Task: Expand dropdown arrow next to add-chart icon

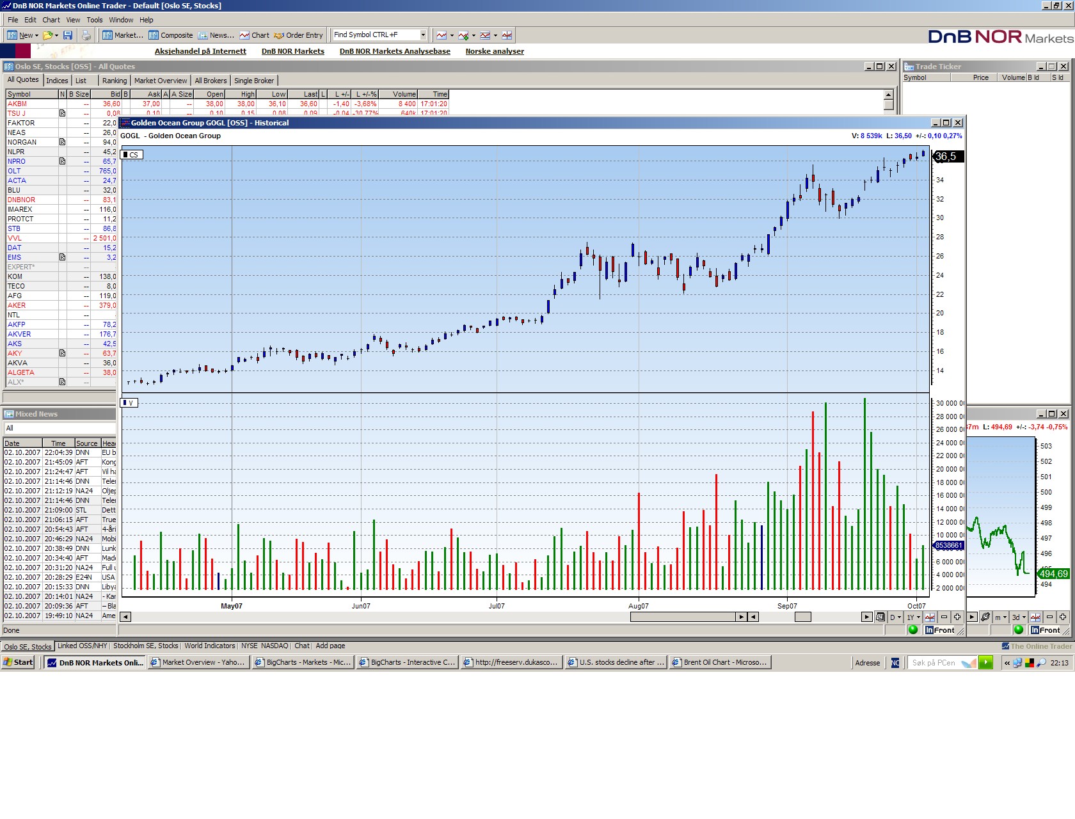Action: (474, 36)
